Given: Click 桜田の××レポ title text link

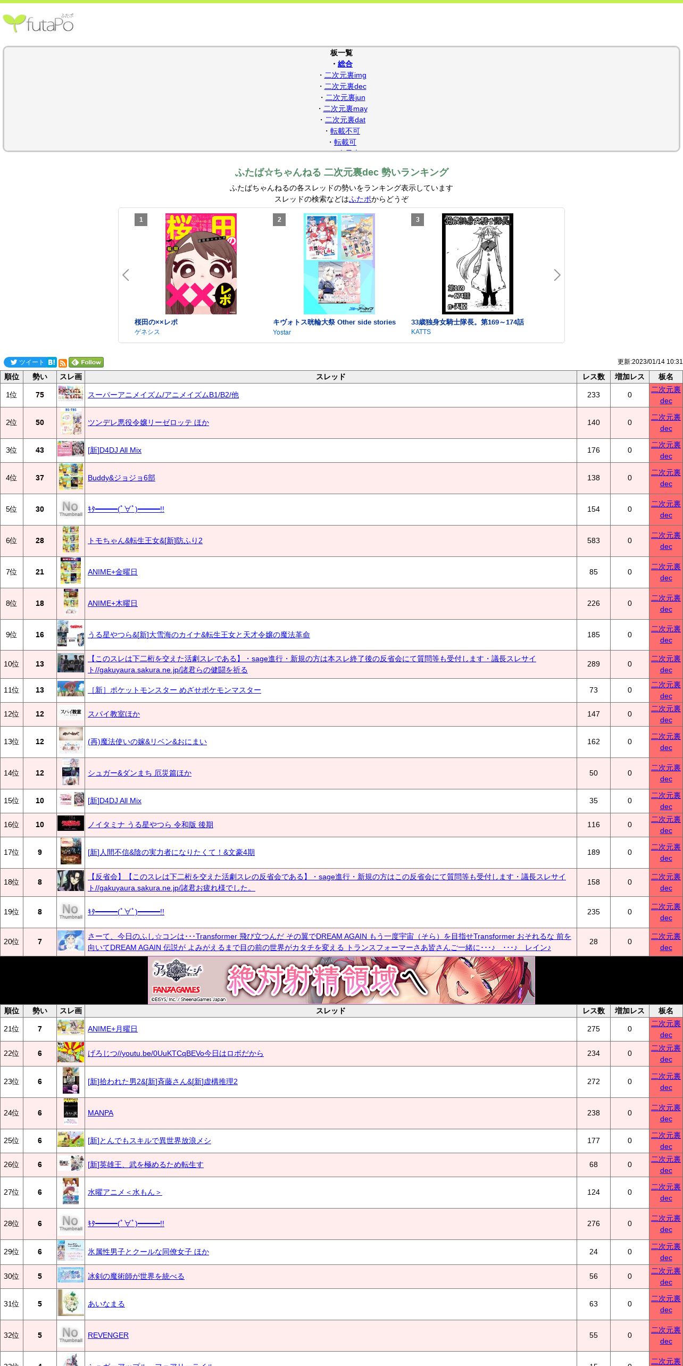Looking at the screenshot, I should click(x=156, y=322).
